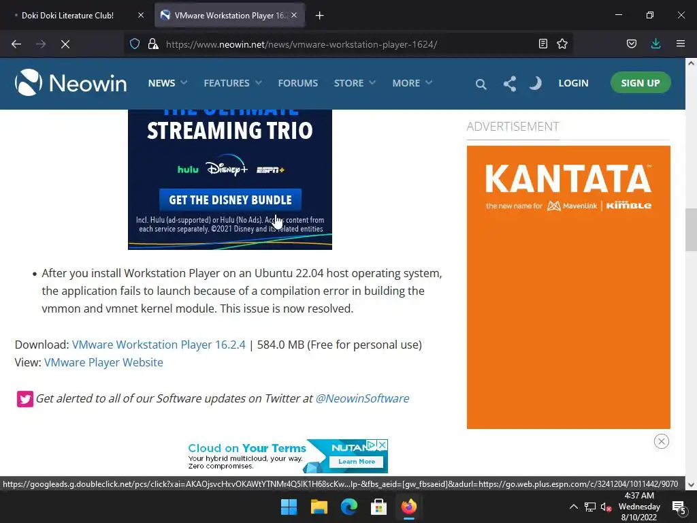Open the VMware Player Website link

pyautogui.click(x=103, y=362)
